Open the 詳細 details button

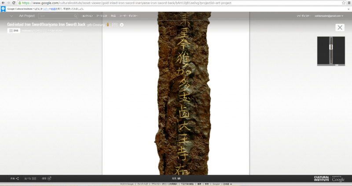tap(14, 30)
